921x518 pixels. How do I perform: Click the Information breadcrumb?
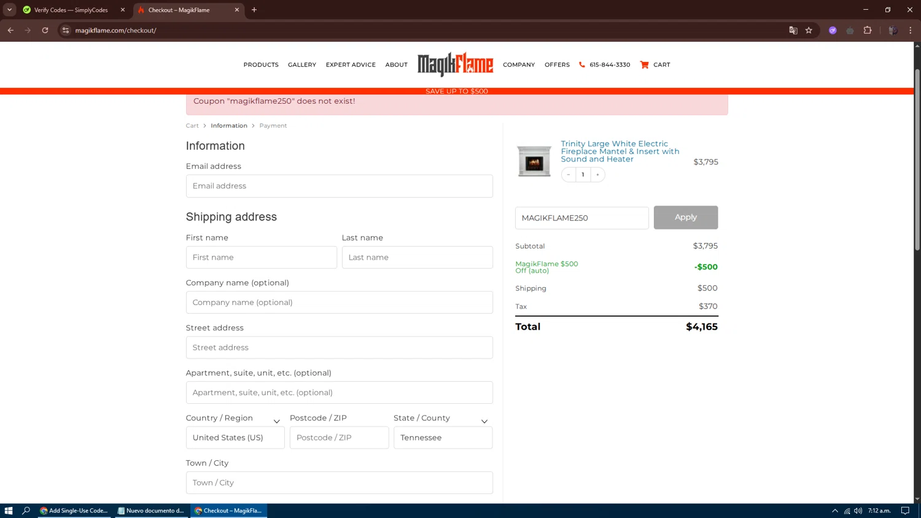coord(229,125)
